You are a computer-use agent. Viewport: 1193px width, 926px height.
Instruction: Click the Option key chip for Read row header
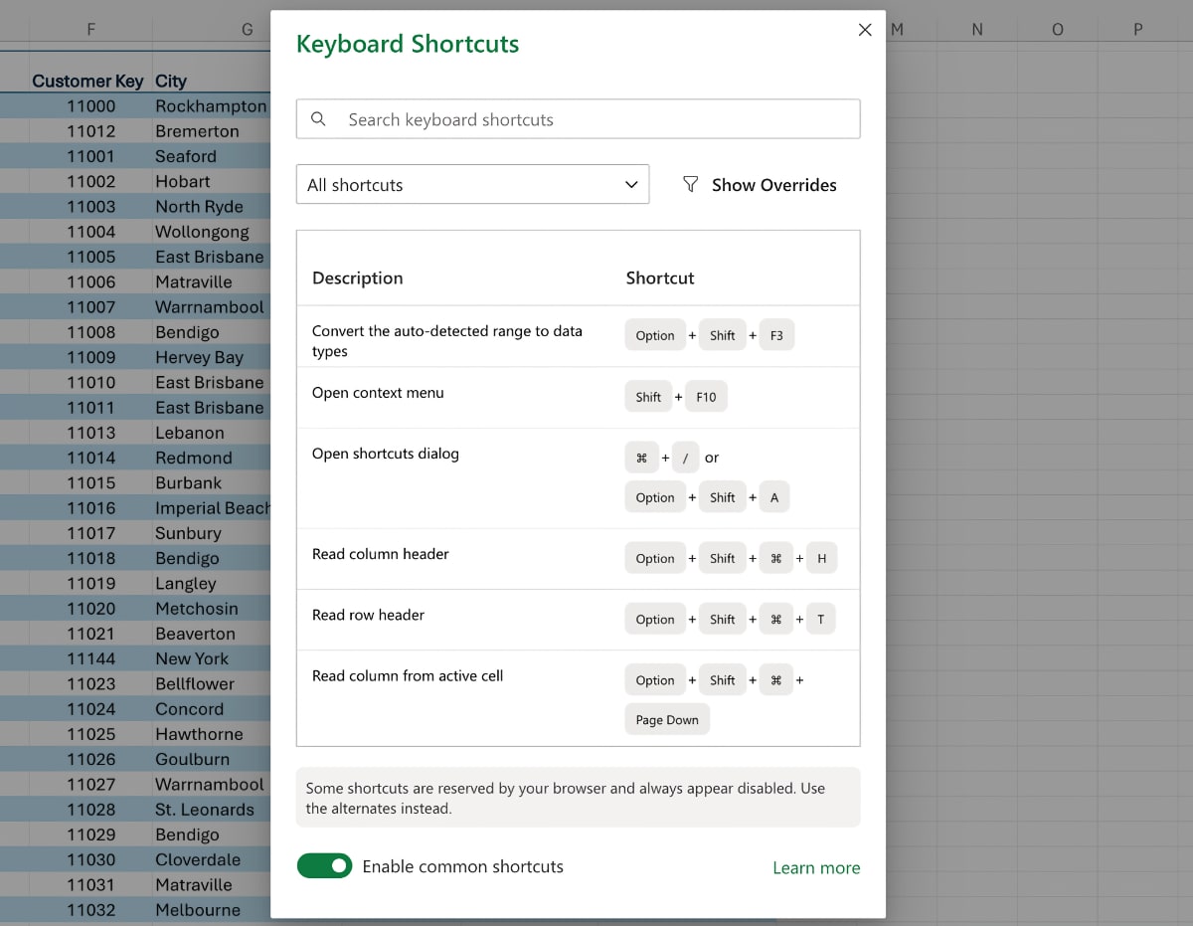[x=655, y=619]
